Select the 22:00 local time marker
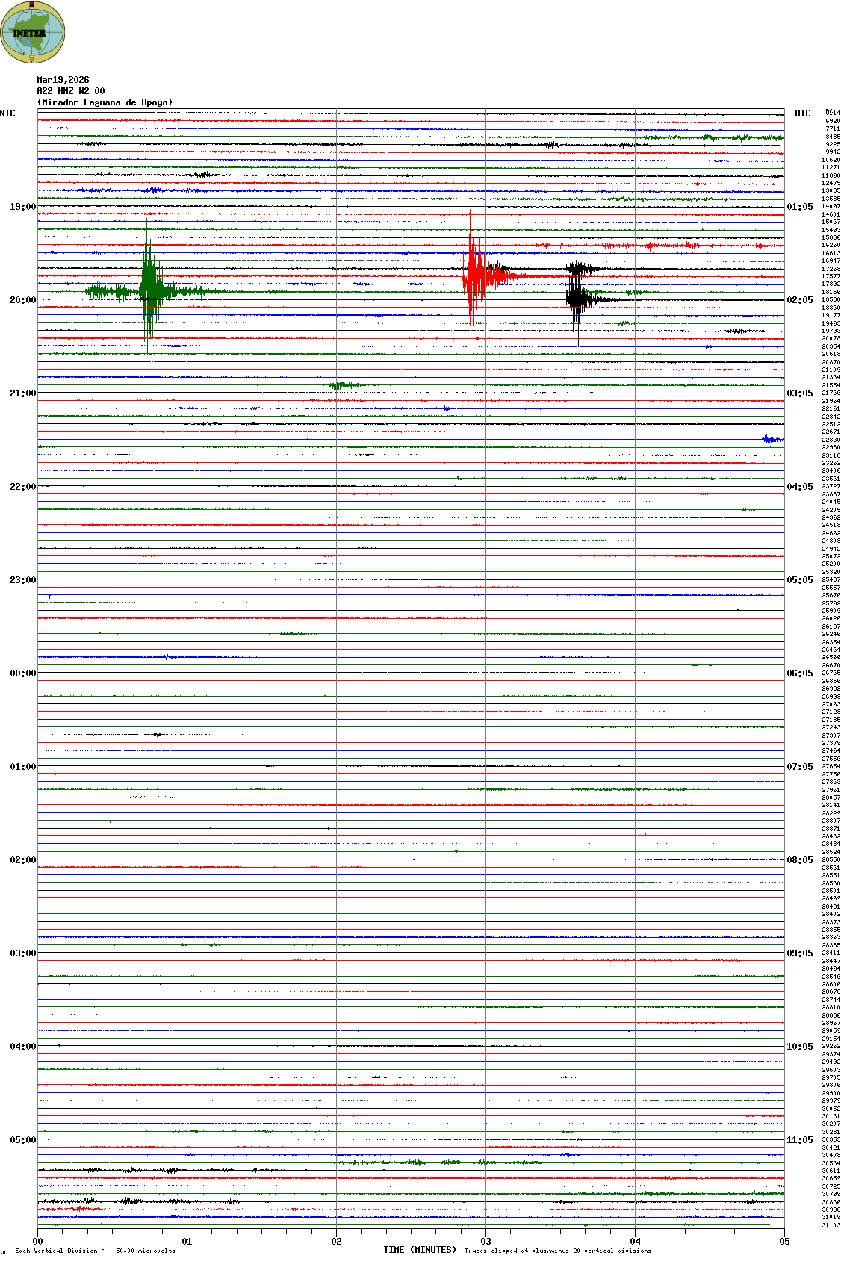 pos(22,487)
